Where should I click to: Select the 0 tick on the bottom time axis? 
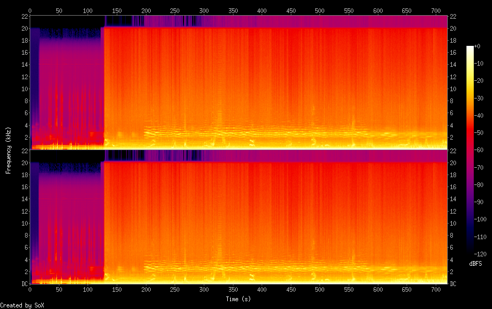coord(30,290)
